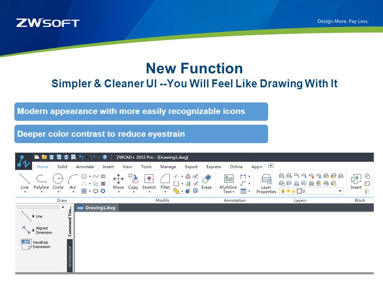Click the Print Preview icon
Viewport: 383px width, 287px height.
(73, 157)
